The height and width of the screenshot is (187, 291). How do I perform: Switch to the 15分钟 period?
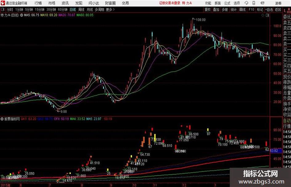tap(39, 10)
